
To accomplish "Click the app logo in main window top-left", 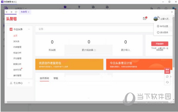I will [6, 8].
